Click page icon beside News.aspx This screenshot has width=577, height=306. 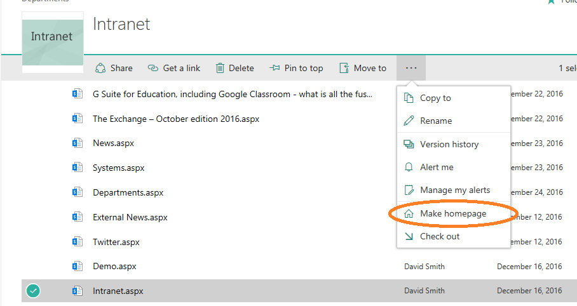click(78, 143)
